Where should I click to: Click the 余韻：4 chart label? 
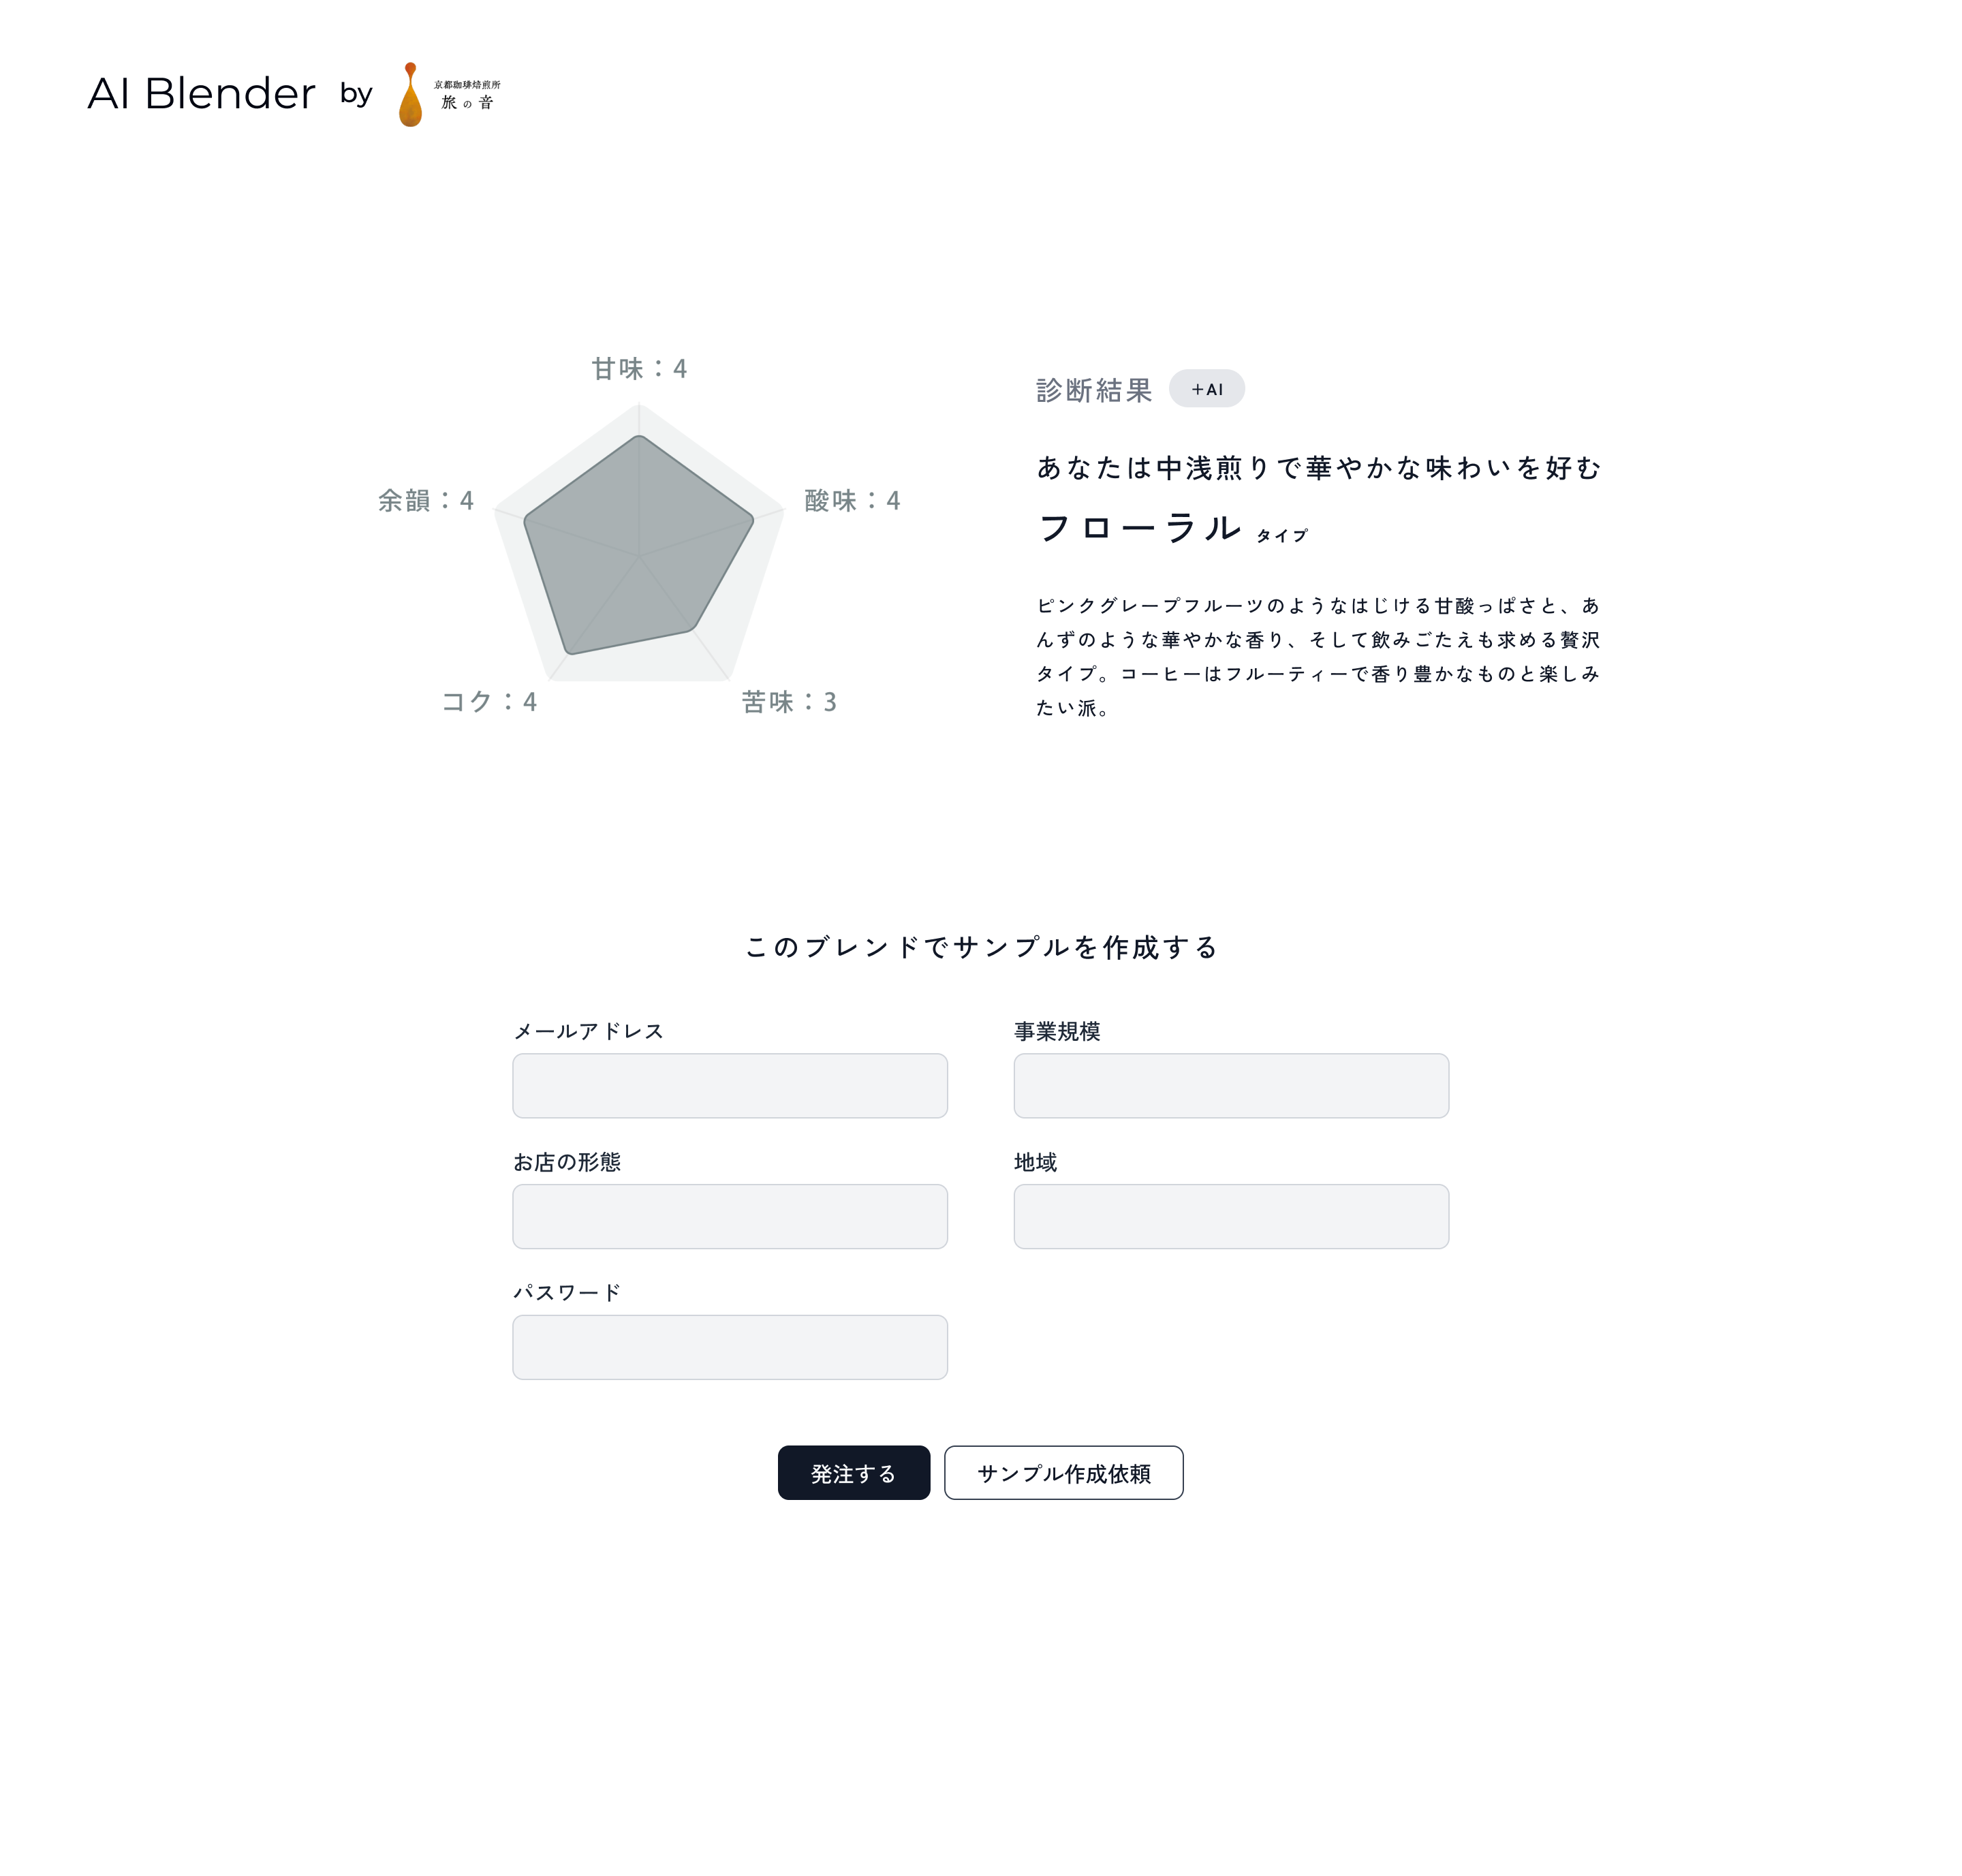(x=426, y=500)
